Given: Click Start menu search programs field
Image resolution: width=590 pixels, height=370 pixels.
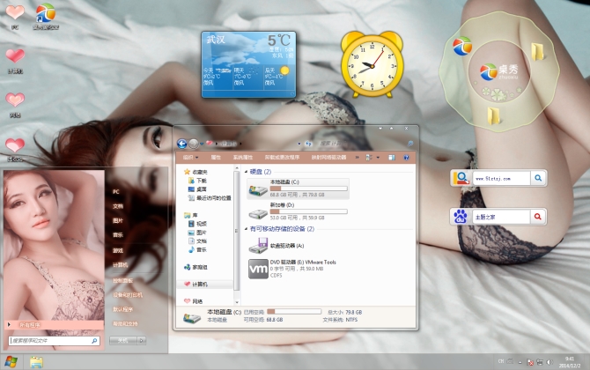Looking at the screenshot, I should coord(55,341).
